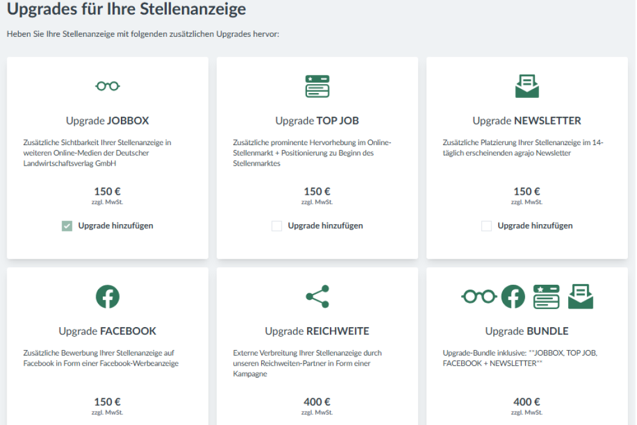Viewport: 637px width, 425px height.
Task: Click 'zzgl. MwSt.' under JOBBOX price
Action: coord(108,203)
